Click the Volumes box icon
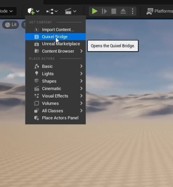This screenshot has width=173, height=187. [37, 103]
